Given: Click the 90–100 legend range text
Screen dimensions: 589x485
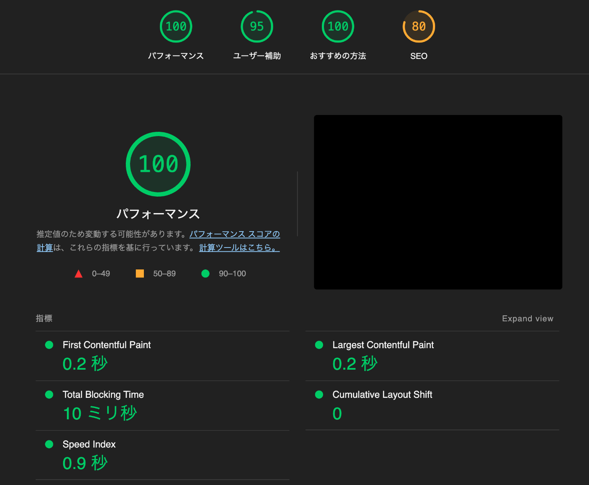Looking at the screenshot, I should click(232, 274).
